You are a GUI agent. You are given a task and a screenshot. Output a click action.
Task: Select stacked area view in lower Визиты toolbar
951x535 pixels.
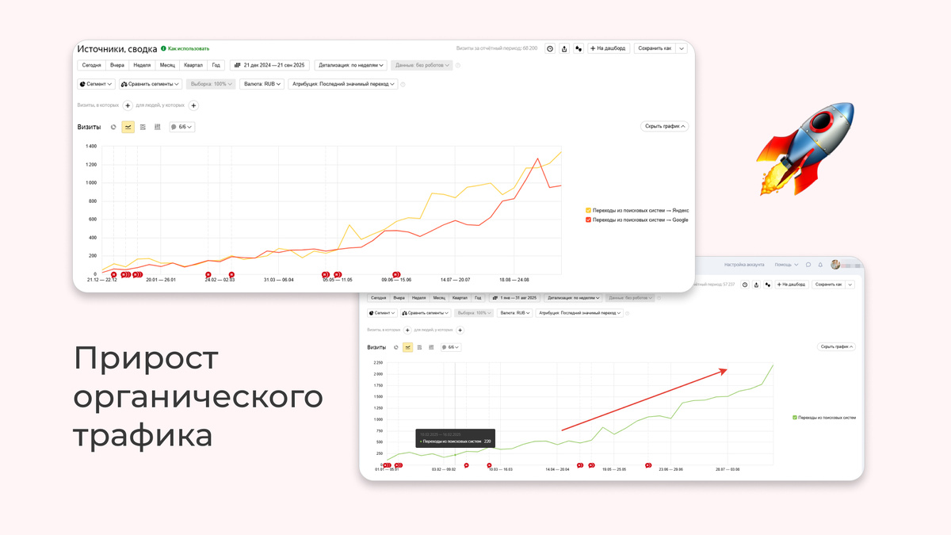(420, 347)
